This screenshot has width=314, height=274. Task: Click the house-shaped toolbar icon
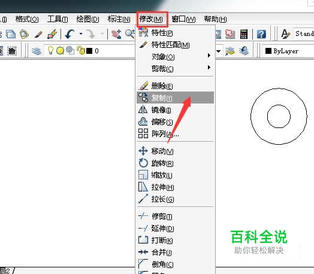click(12, 51)
